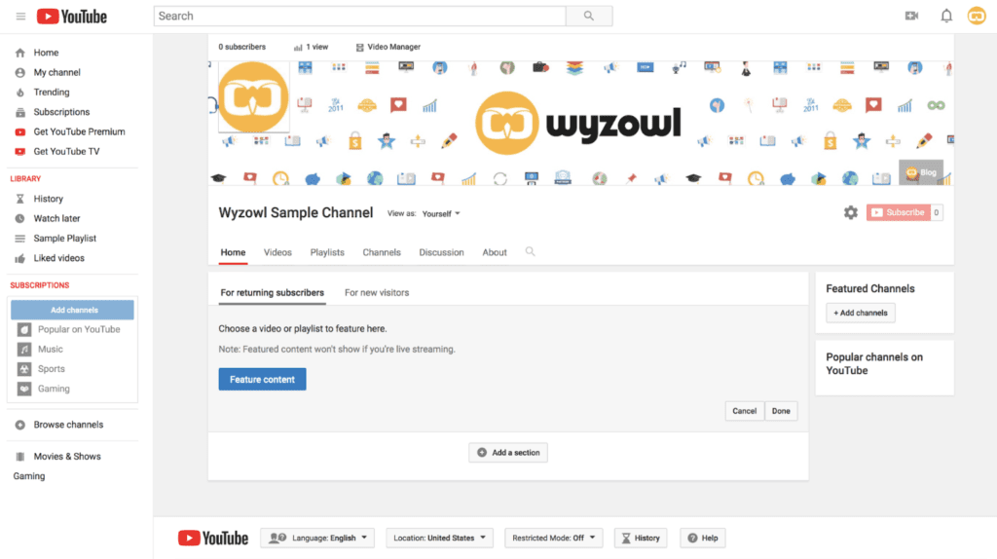Click the Popular channels on YouTube heading
The image size is (997, 559).
coord(874,364)
